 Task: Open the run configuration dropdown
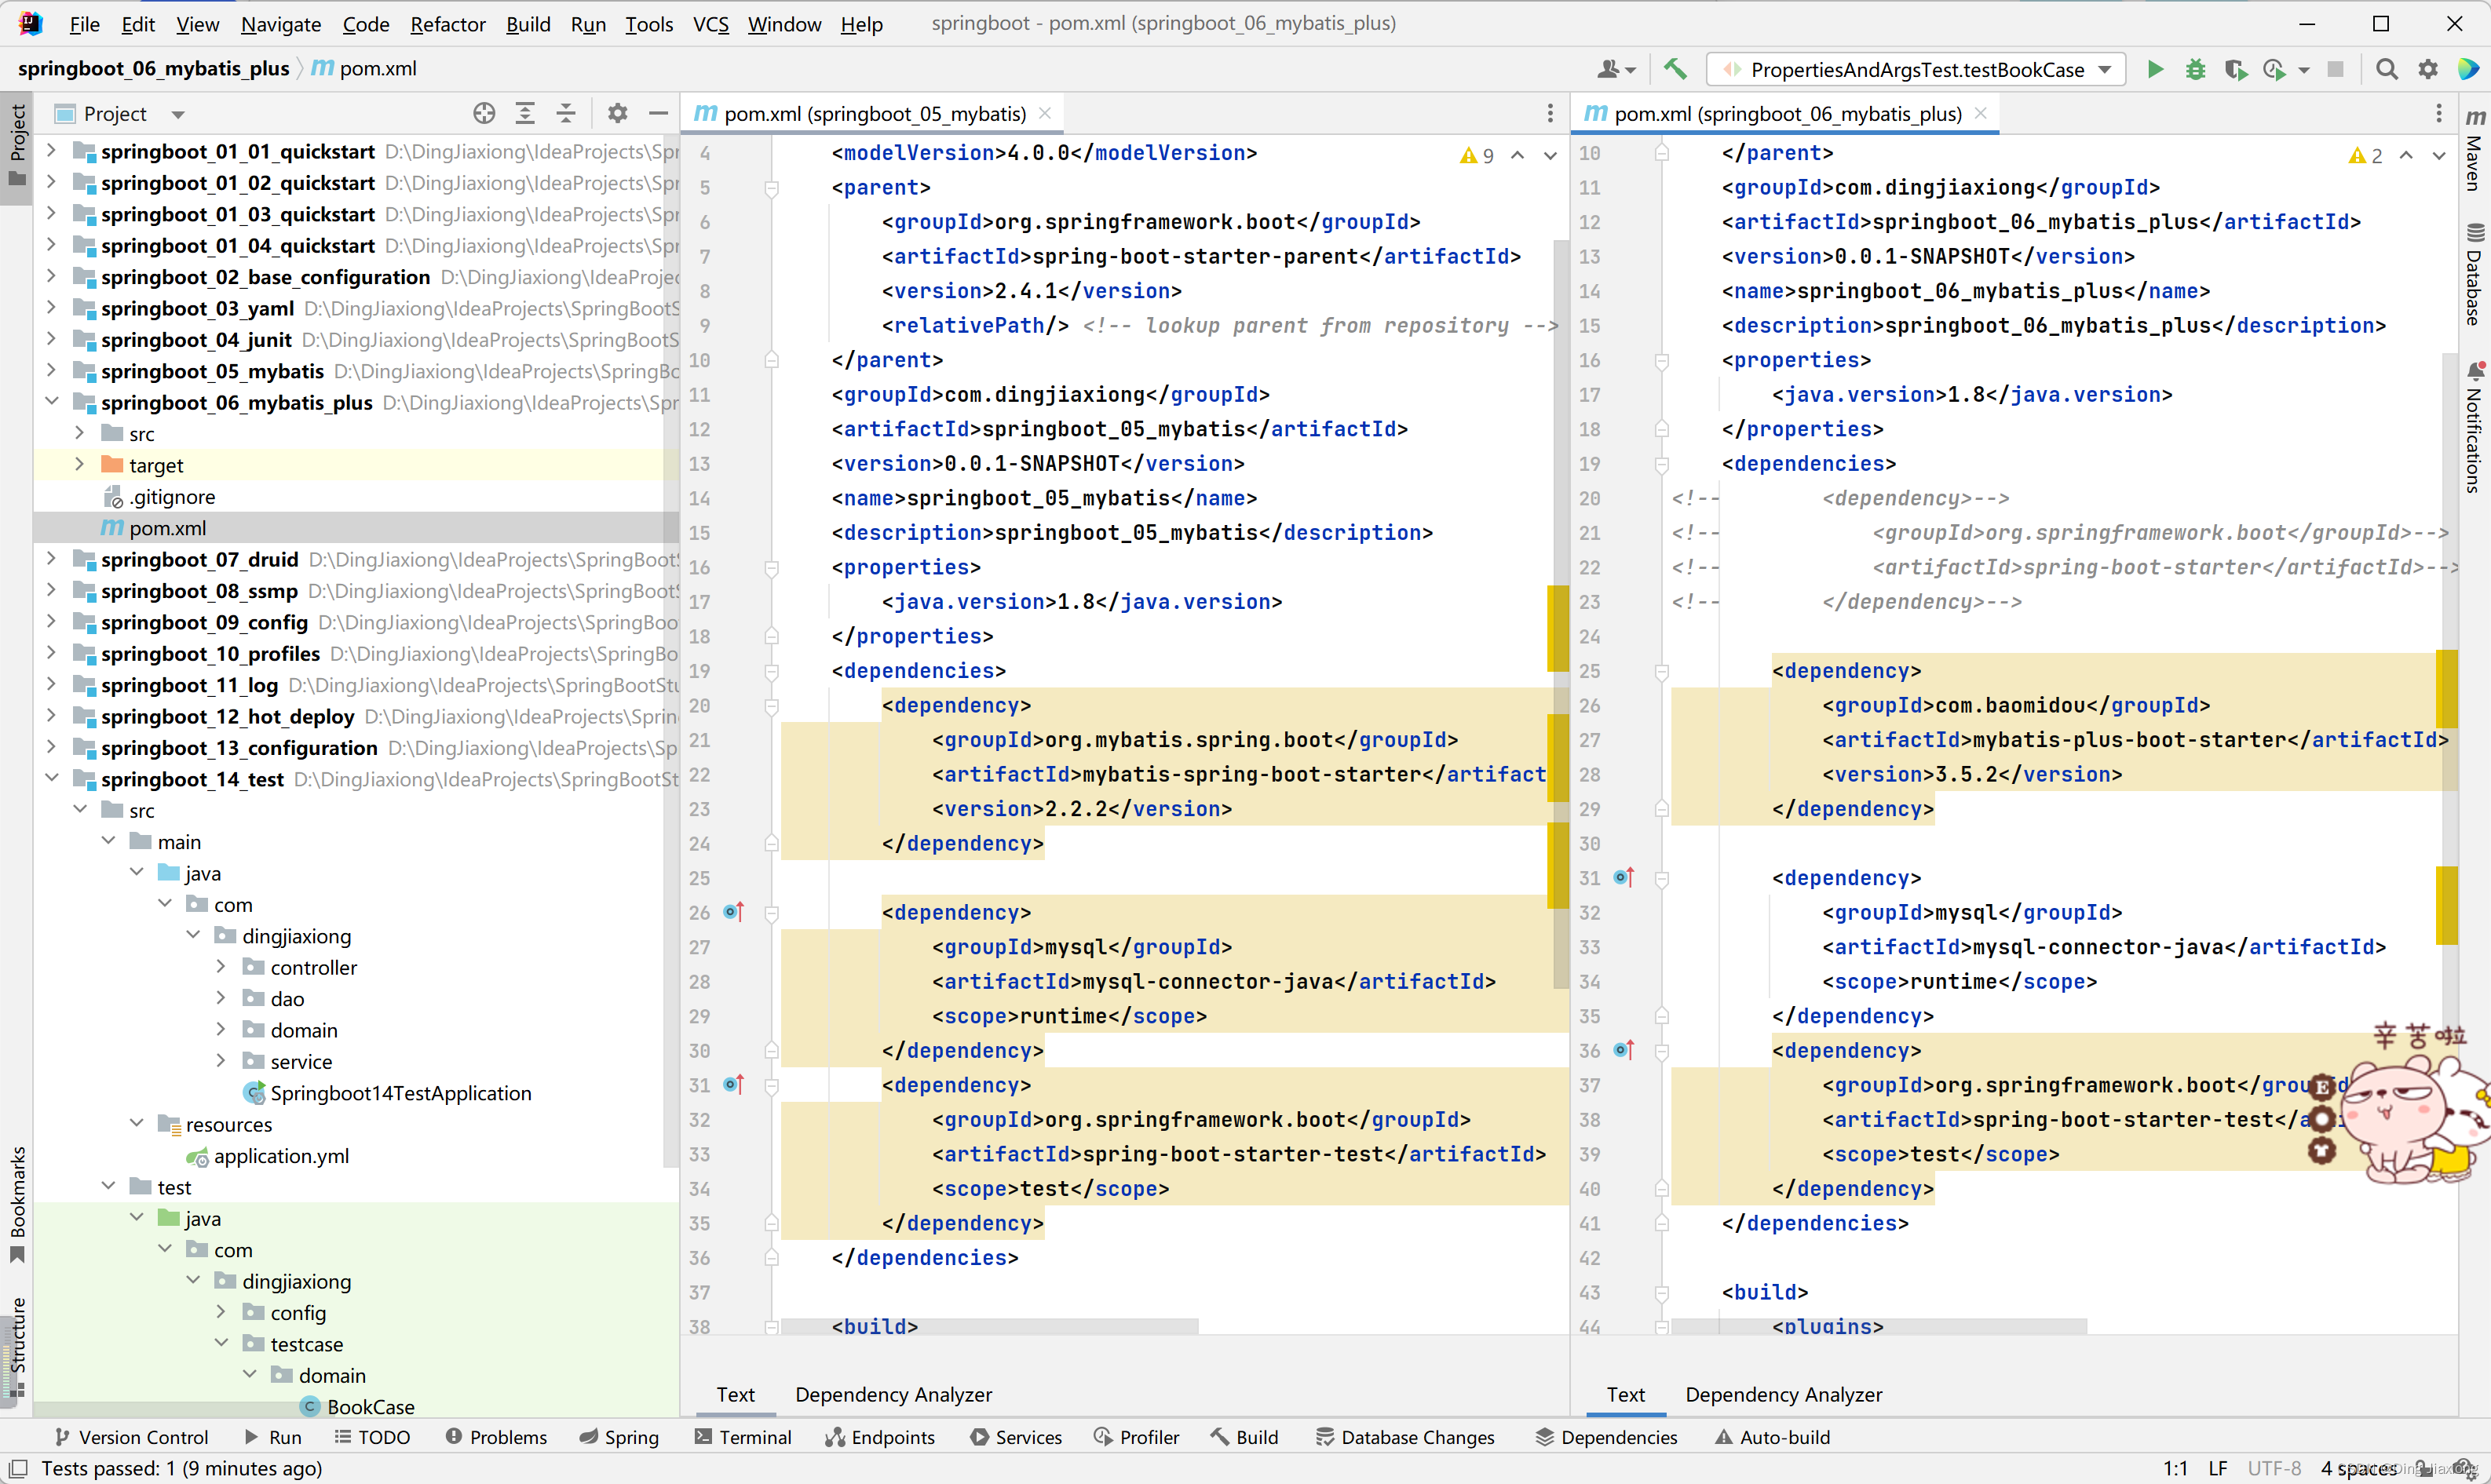pyautogui.click(x=2105, y=69)
